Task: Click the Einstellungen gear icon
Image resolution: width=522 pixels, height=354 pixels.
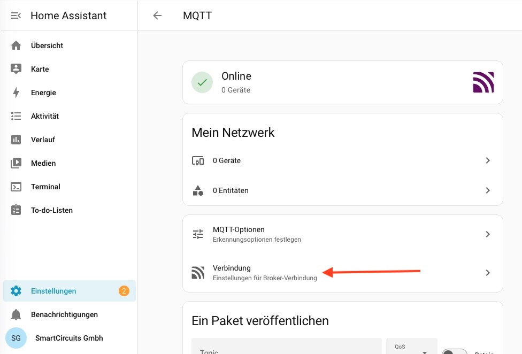Action: click(x=16, y=291)
